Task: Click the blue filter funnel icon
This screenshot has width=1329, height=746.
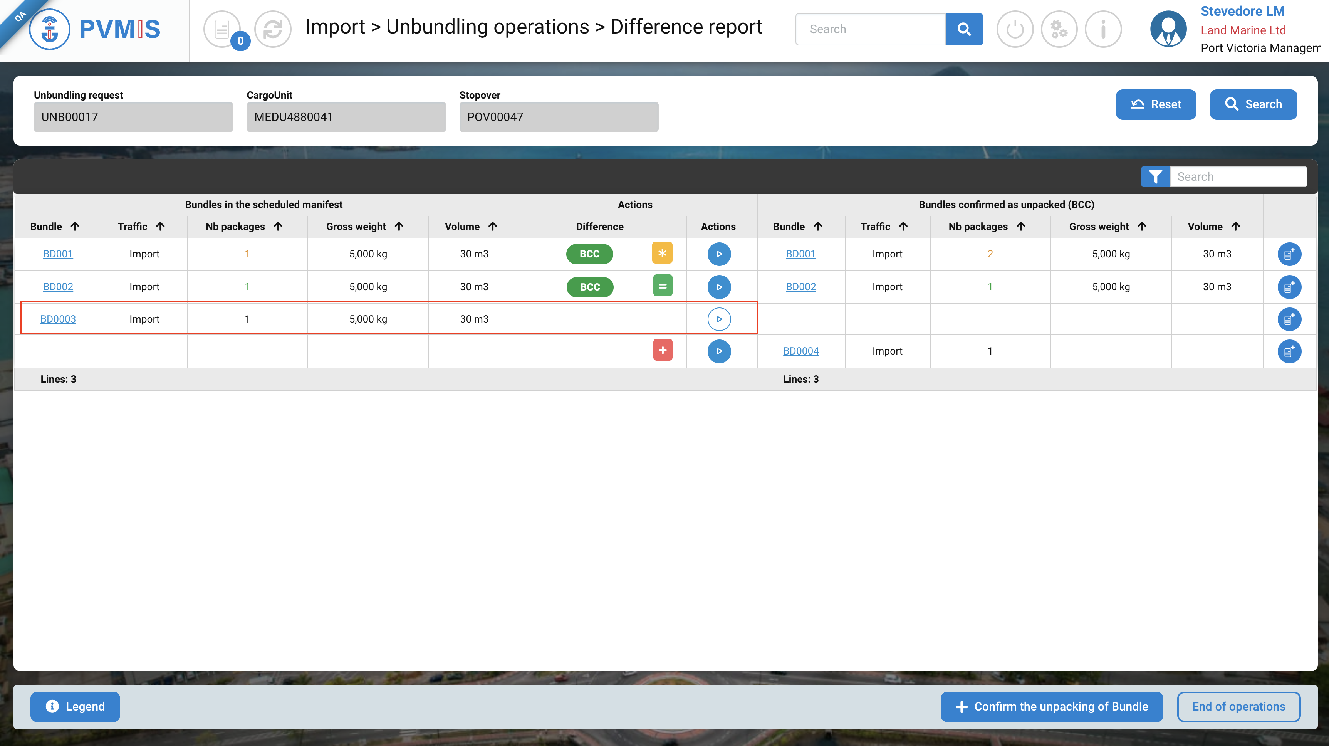Action: tap(1155, 176)
